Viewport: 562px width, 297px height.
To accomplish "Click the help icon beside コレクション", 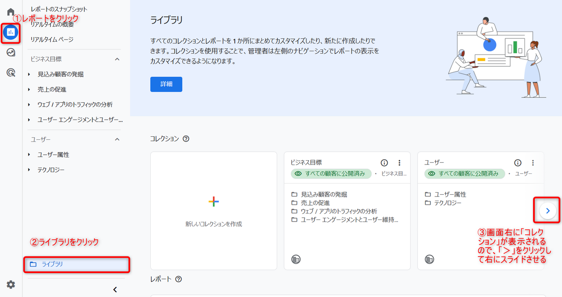I will pyautogui.click(x=186, y=139).
